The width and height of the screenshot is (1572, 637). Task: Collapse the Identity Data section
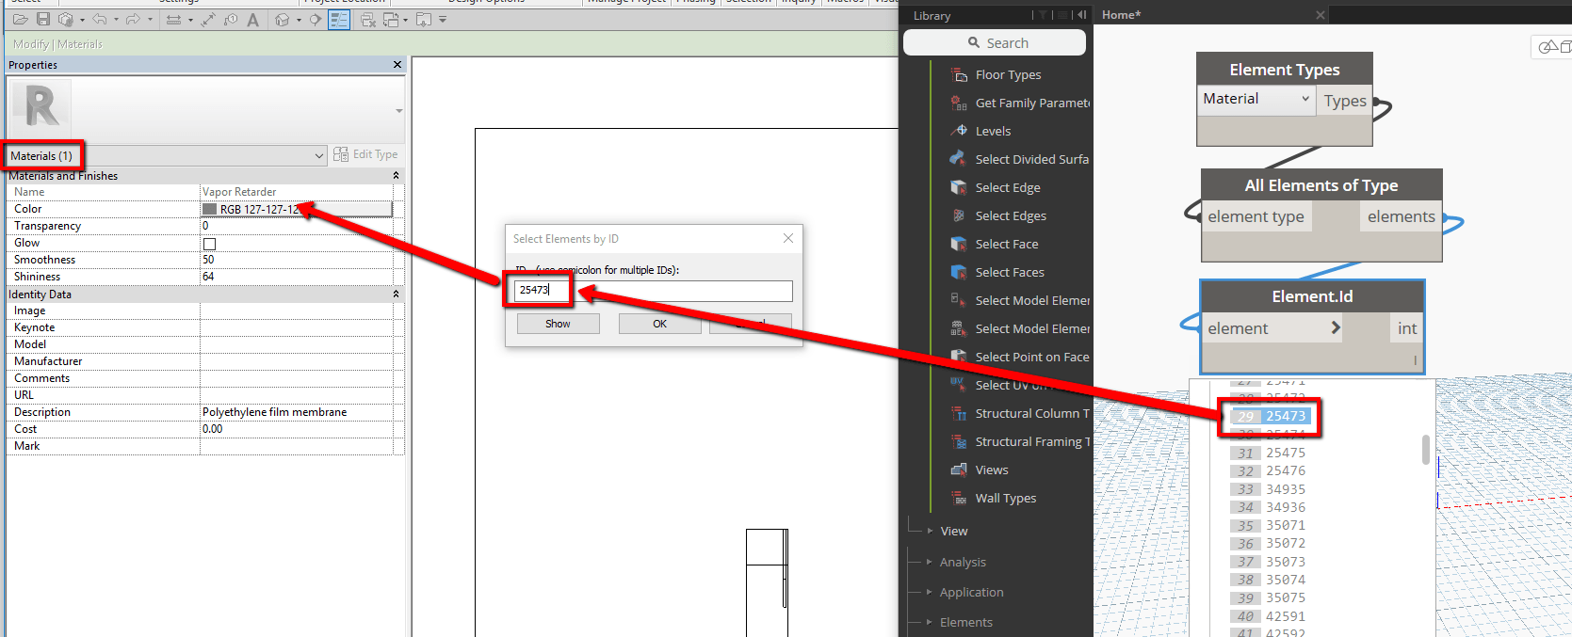[x=396, y=295]
